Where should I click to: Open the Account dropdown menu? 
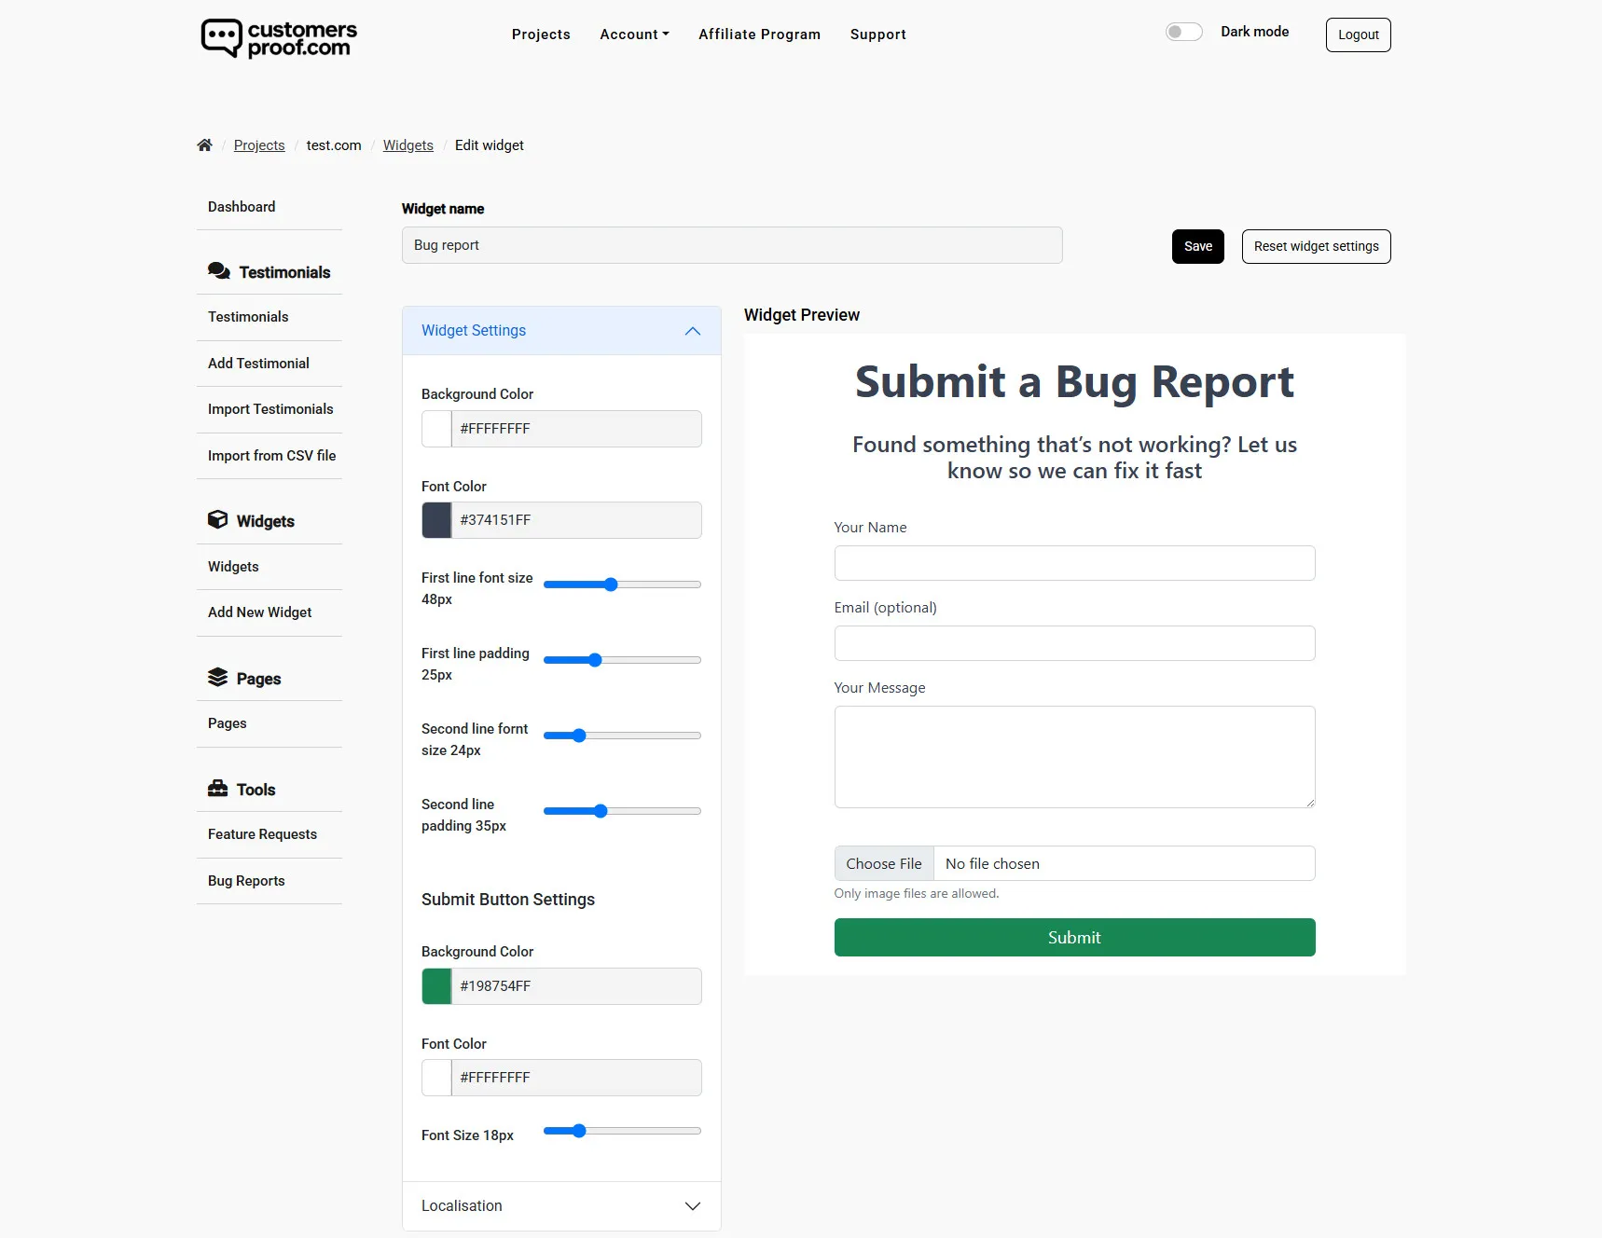[634, 34]
